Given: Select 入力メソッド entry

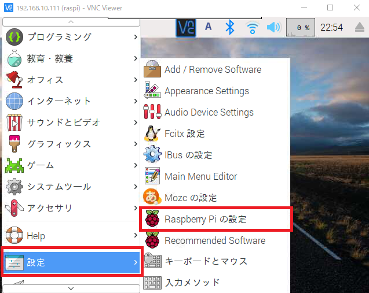Looking at the screenshot, I should (x=215, y=283).
